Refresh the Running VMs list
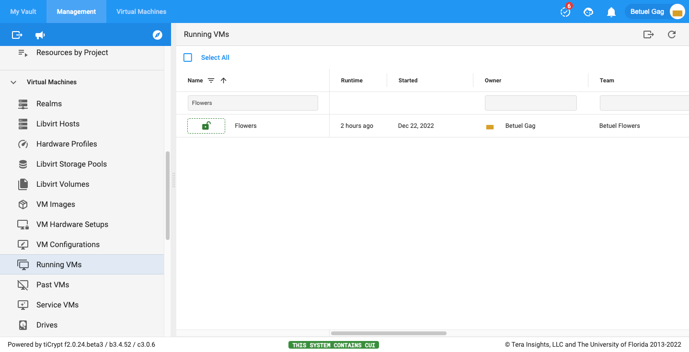Image resolution: width=689 pixels, height=352 pixels. (672, 34)
